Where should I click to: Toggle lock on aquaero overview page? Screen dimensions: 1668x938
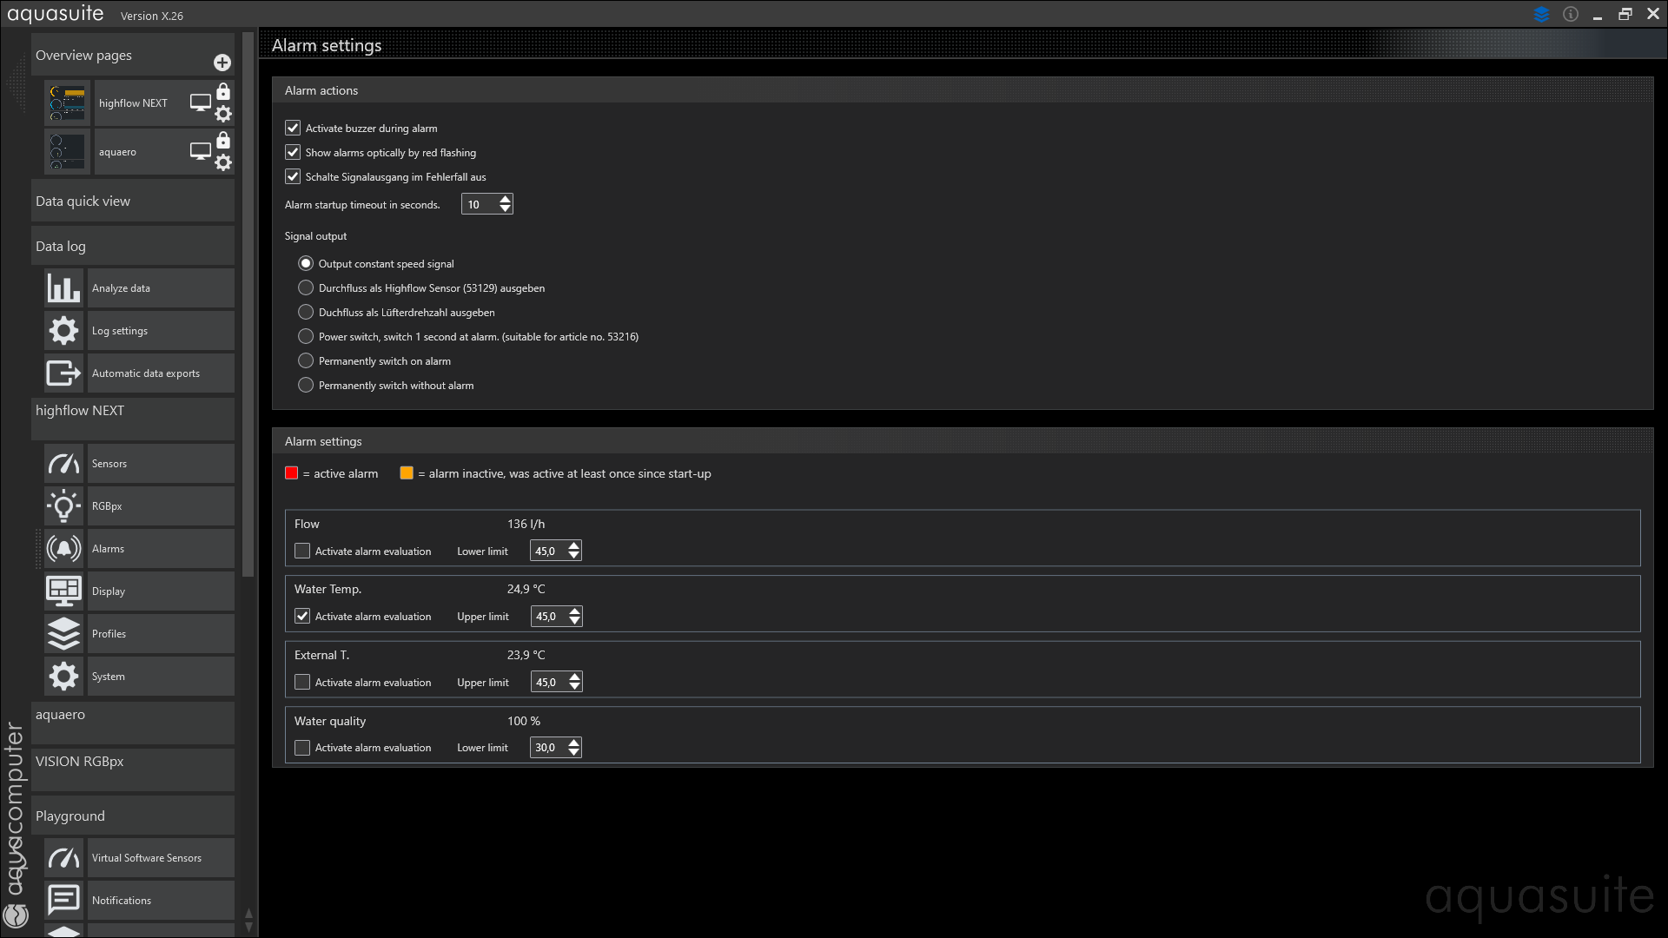[223, 140]
